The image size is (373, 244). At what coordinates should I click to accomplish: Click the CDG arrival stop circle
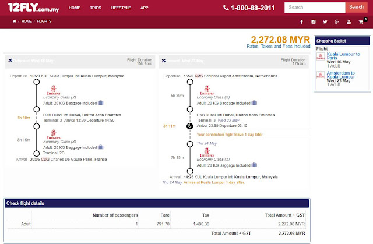coord(36,154)
